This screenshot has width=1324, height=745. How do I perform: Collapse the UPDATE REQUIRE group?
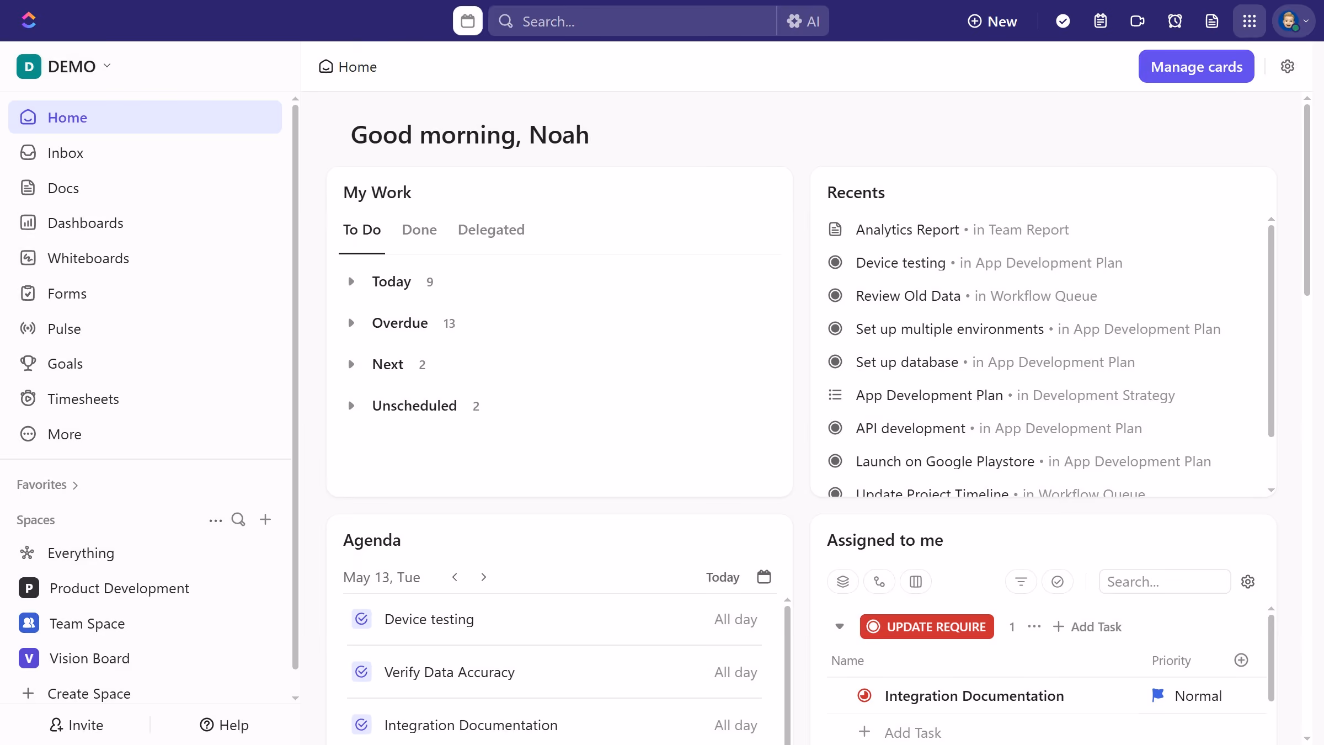pos(839,626)
